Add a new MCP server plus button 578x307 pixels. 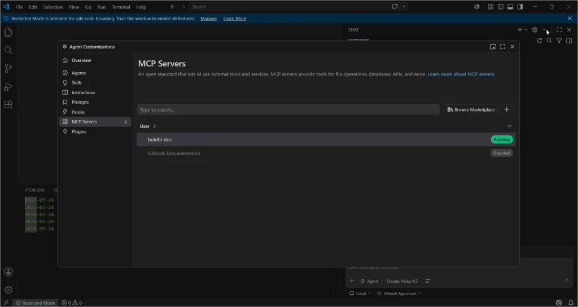click(x=506, y=110)
